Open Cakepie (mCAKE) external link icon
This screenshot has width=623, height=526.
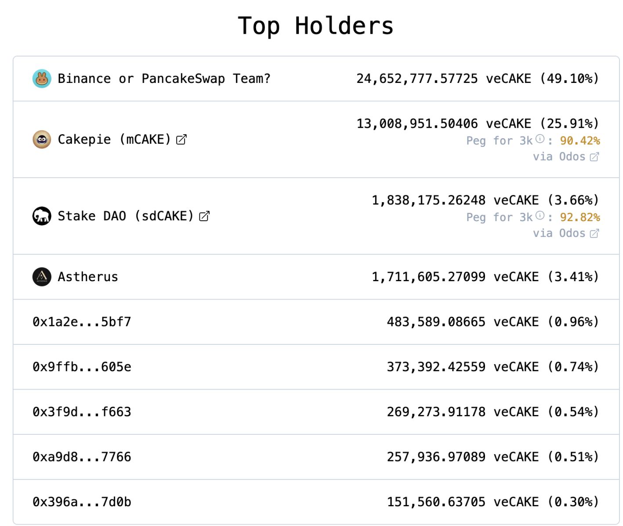181,140
